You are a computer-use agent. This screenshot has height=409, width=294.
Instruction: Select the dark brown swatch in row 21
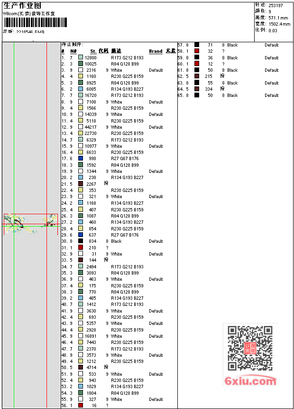(81, 184)
